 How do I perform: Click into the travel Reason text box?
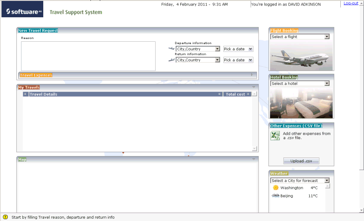click(88, 56)
